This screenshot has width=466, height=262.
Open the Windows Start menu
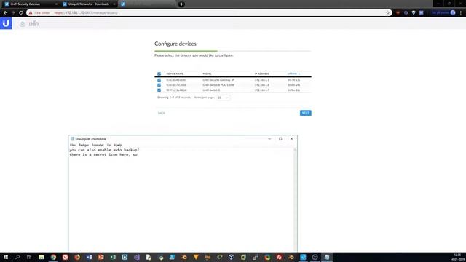(6, 257)
